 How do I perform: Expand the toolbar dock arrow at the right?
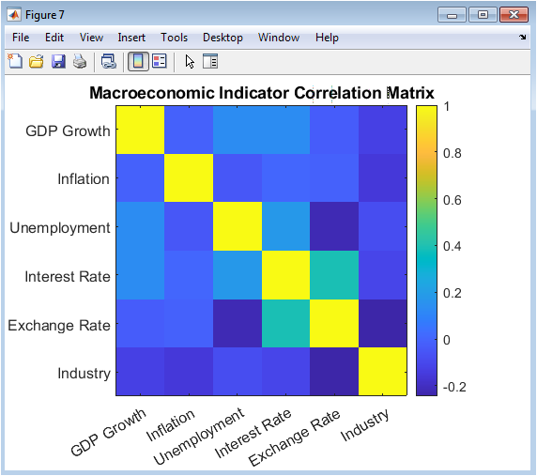pos(523,37)
